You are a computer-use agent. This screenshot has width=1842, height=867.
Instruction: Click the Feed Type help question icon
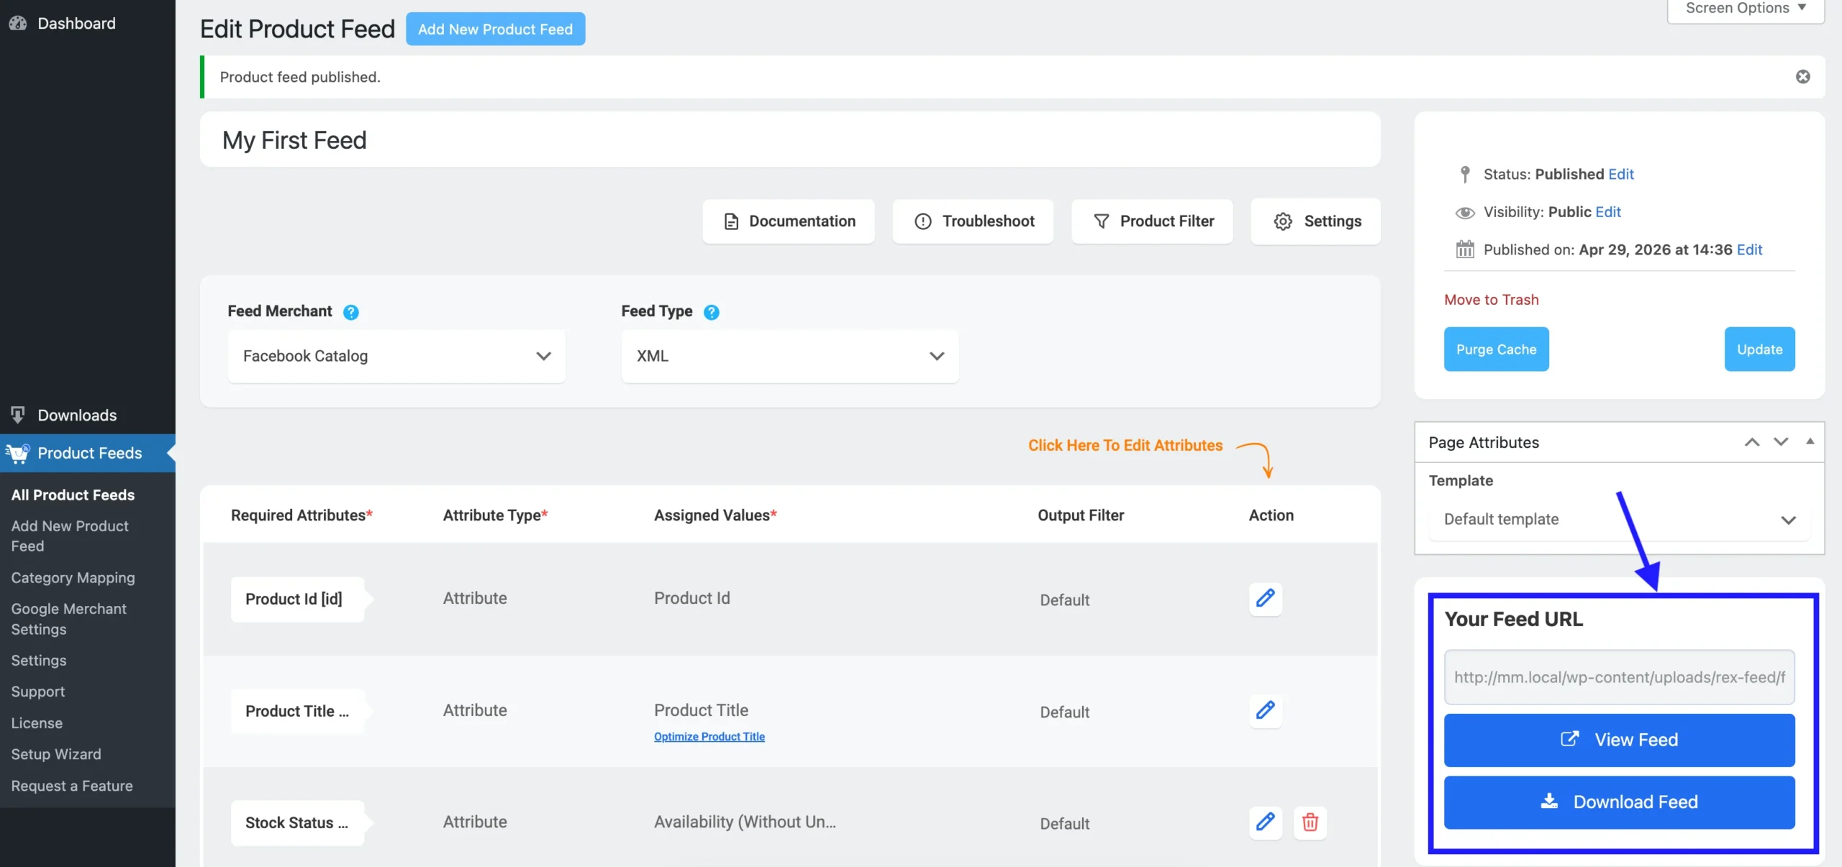click(x=711, y=312)
